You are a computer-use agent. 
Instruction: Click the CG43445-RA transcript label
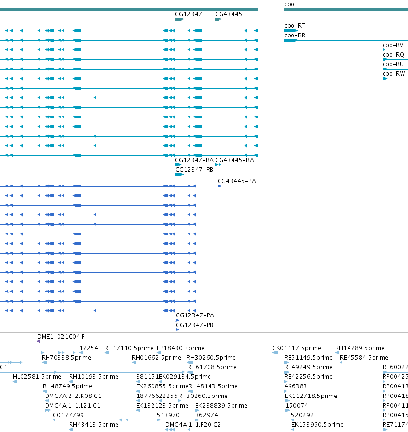[x=234, y=160]
